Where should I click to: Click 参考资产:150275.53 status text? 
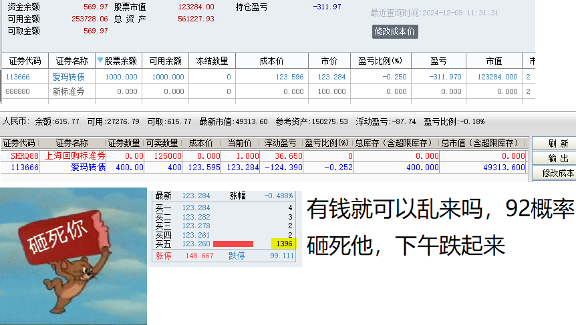[x=311, y=121]
